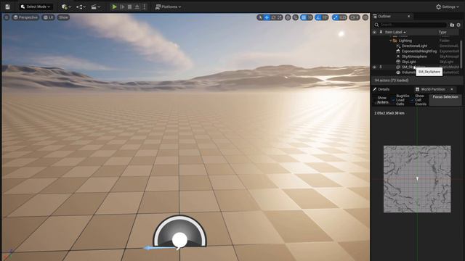The width and height of the screenshot is (465, 261).
Task: Click the Eject button in the play controls
Action: coord(137,7)
